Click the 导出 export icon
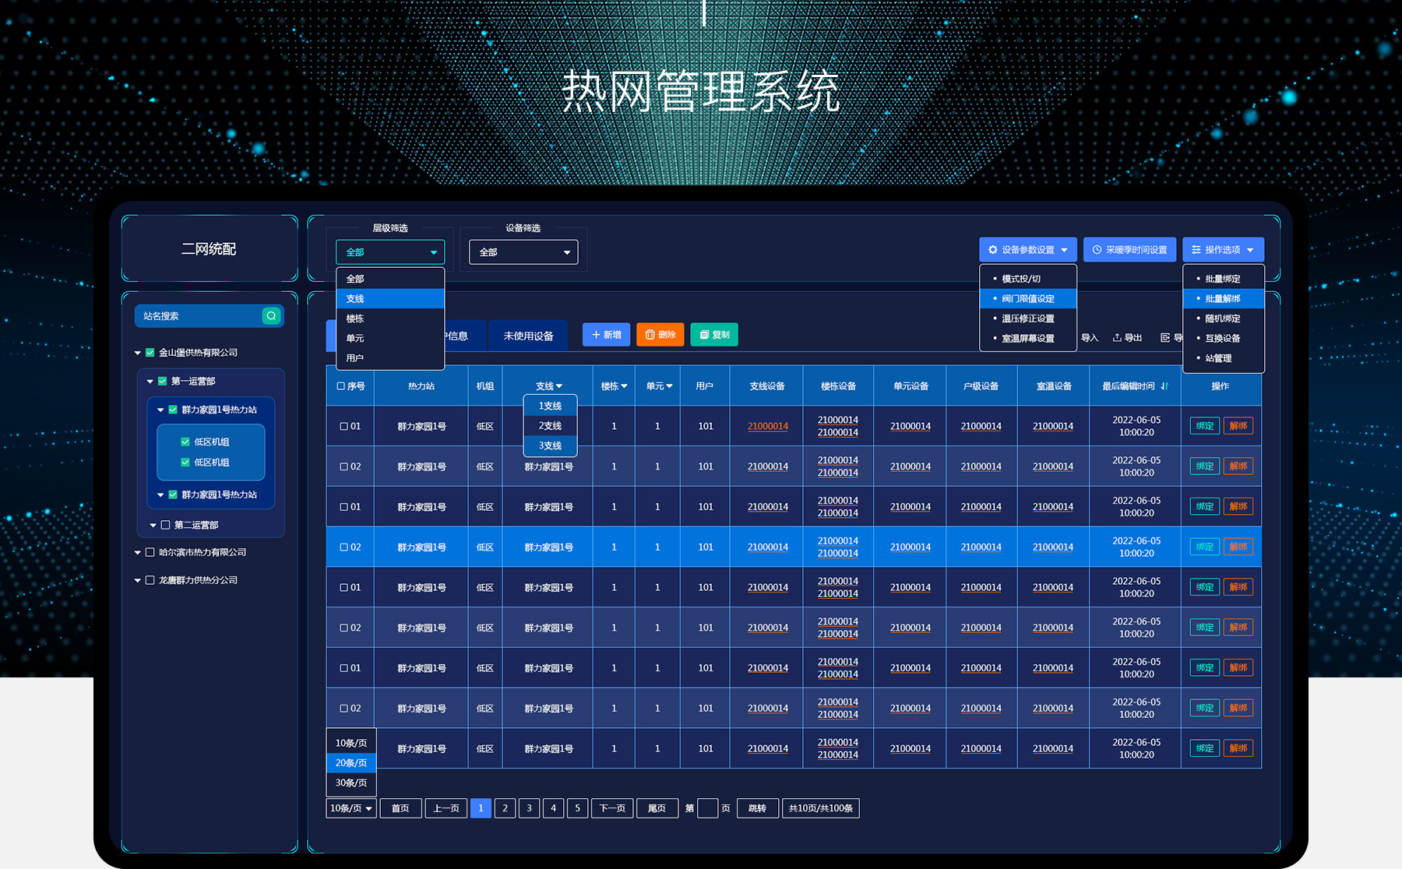1402x869 pixels. [x=1126, y=338]
